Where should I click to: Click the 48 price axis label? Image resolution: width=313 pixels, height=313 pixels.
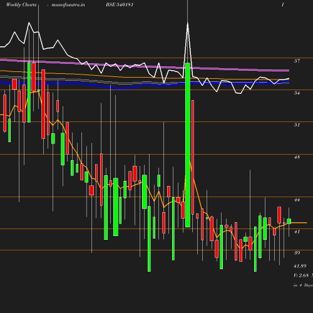point(297,157)
